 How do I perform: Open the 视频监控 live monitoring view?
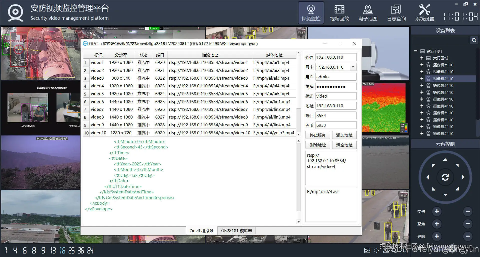[x=311, y=13]
